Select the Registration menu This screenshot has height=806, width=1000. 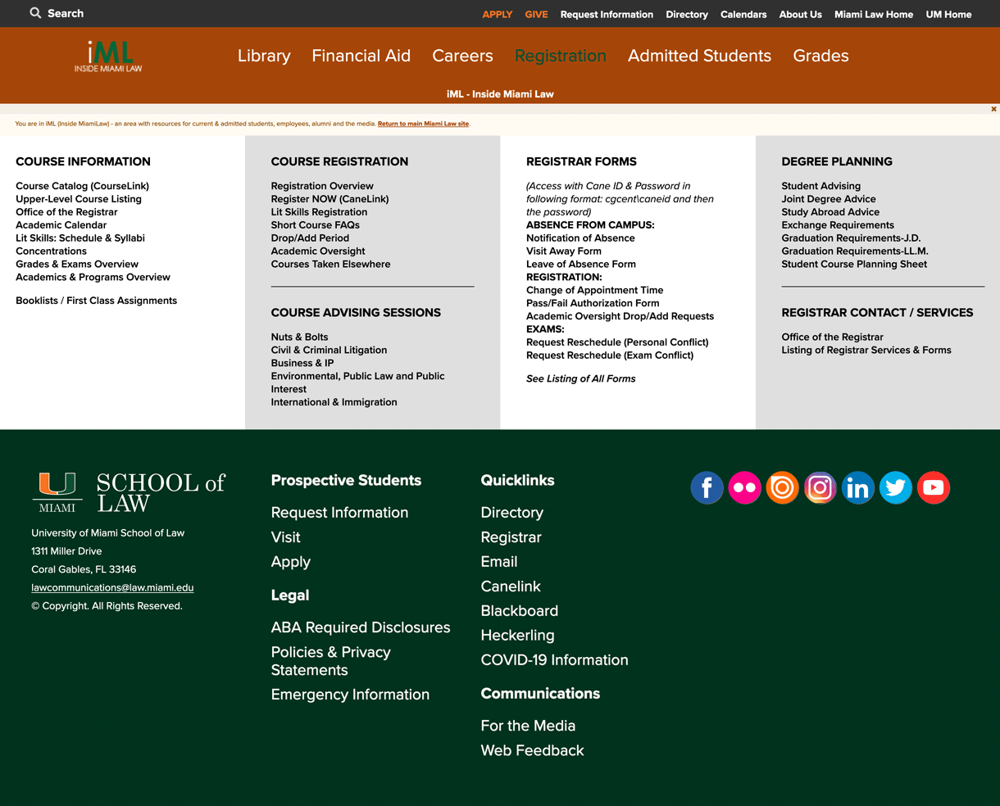coord(561,56)
